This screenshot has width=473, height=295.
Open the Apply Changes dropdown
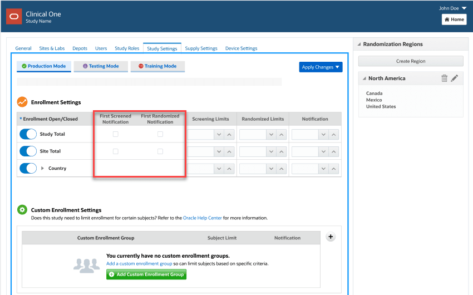point(321,67)
